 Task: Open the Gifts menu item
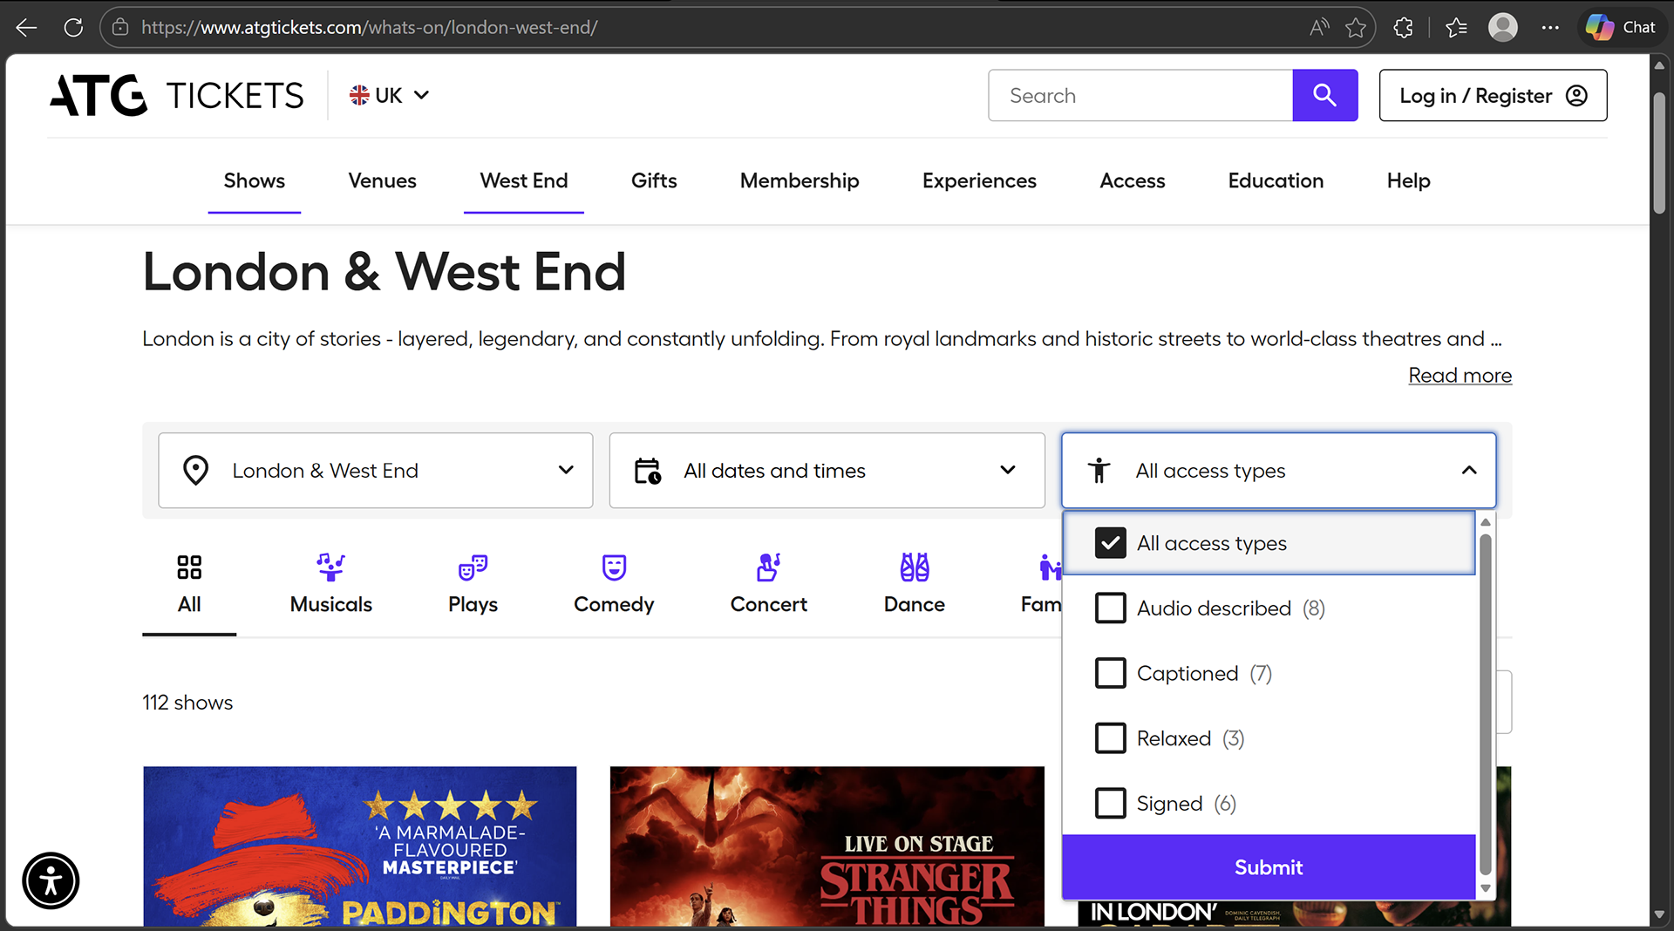(654, 180)
